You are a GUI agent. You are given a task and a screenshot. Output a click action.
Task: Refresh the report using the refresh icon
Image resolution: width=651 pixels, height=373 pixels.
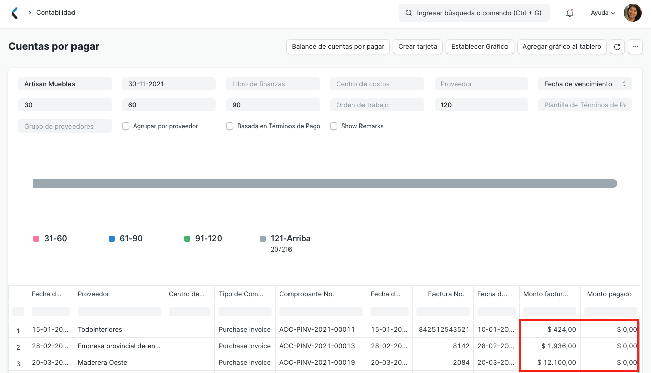(617, 46)
